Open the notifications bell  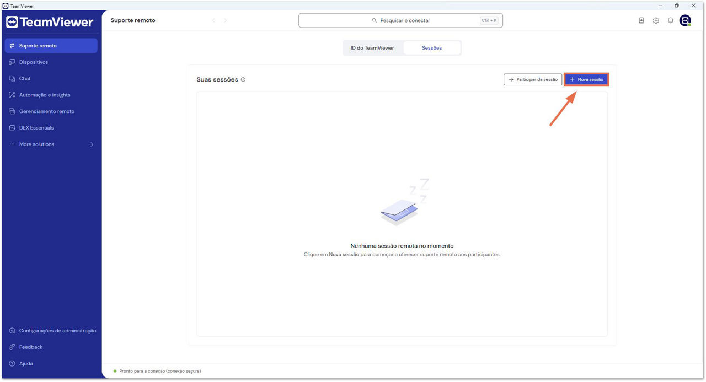[x=671, y=20]
